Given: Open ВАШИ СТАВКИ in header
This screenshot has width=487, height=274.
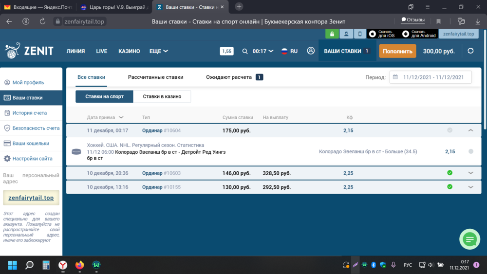Looking at the screenshot, I should (346, 51).
